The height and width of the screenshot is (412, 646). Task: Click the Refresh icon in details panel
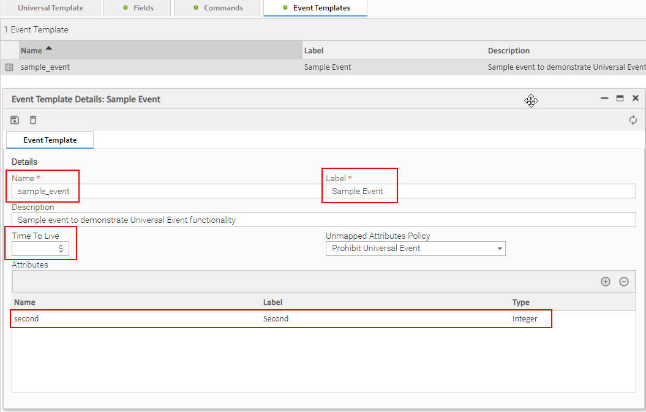point(633,120)
